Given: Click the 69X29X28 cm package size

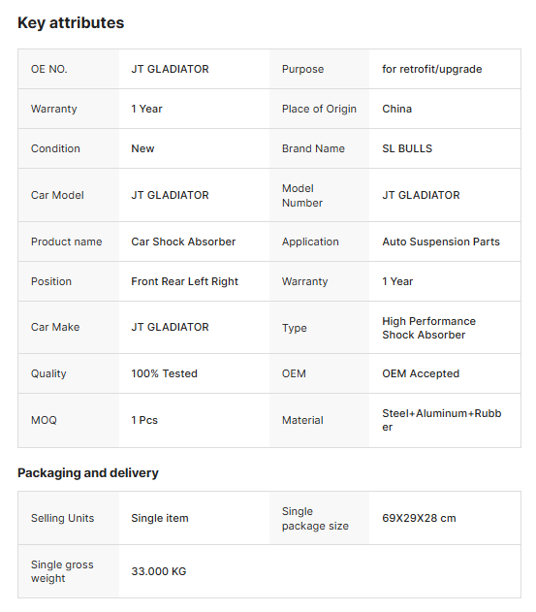Looking at the screenshot, I should 419,518.
